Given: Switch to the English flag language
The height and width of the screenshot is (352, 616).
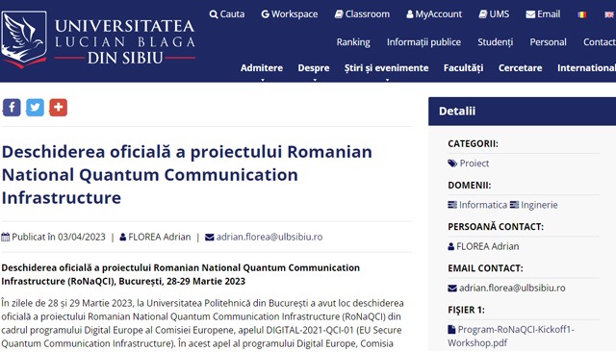Looking at the screenshot, I should coord(609,14).
